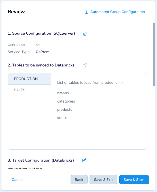Click the list of tables count text
Viewport: 157px width, 192px height.
(90, 83)
